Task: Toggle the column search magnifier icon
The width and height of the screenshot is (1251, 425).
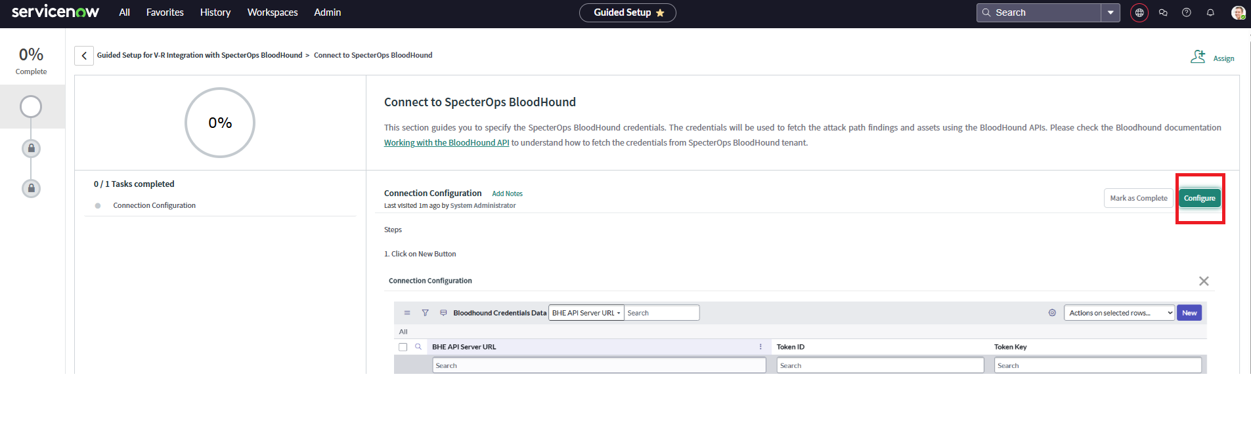Action: pyautogui.click(x=418, y=347)
